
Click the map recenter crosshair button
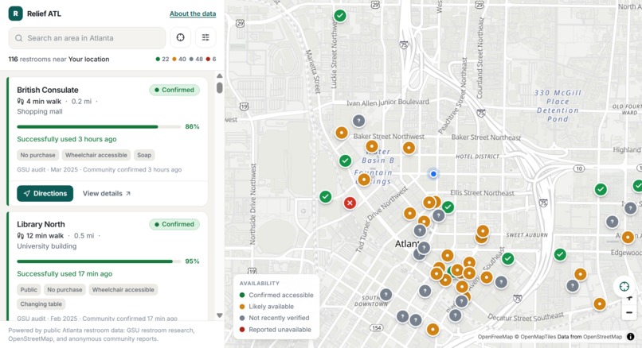click(624, 286)
